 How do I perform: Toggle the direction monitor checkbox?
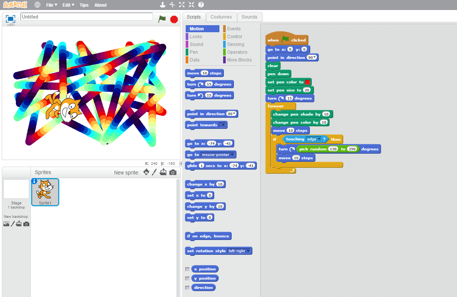(x=188, y=288)
